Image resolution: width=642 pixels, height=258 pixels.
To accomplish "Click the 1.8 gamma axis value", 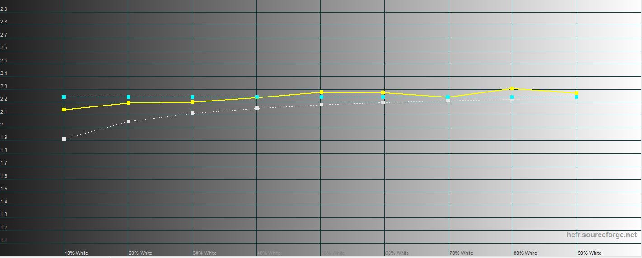I will click(4, 150).
